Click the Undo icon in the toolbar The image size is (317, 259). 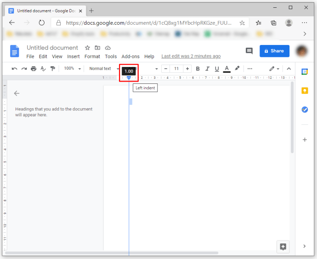(x=14, y=69)
